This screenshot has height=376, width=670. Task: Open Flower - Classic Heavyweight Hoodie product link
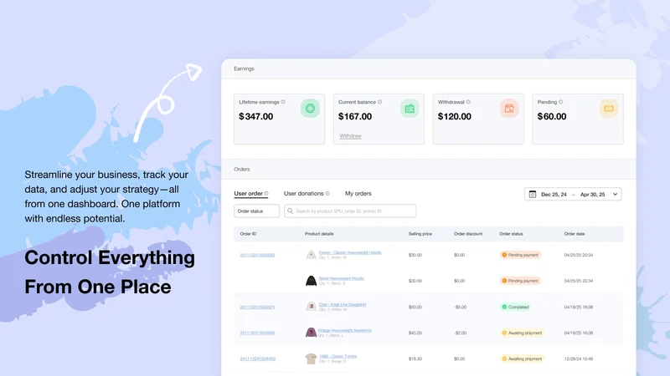pos(350,252)
